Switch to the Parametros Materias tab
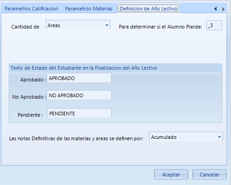The image size is (231, 185). (x=89, y=9)
